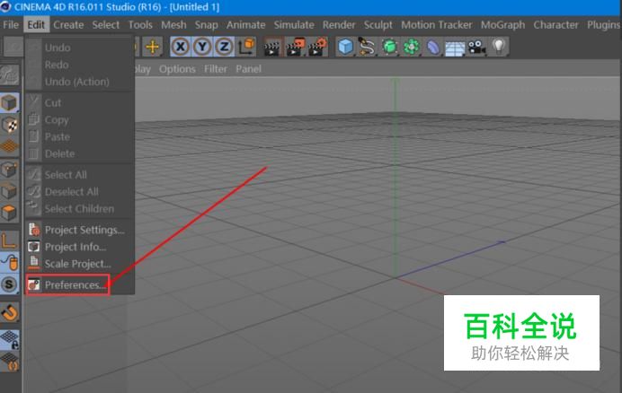
Task: Select Points mode icon
Action: click(x=9, y=170)
